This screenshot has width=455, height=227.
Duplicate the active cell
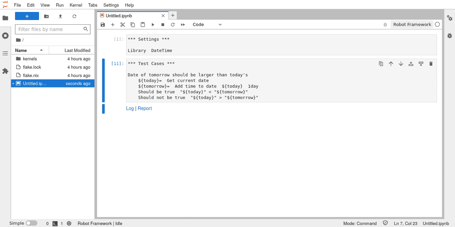click(x=381, y=64)
